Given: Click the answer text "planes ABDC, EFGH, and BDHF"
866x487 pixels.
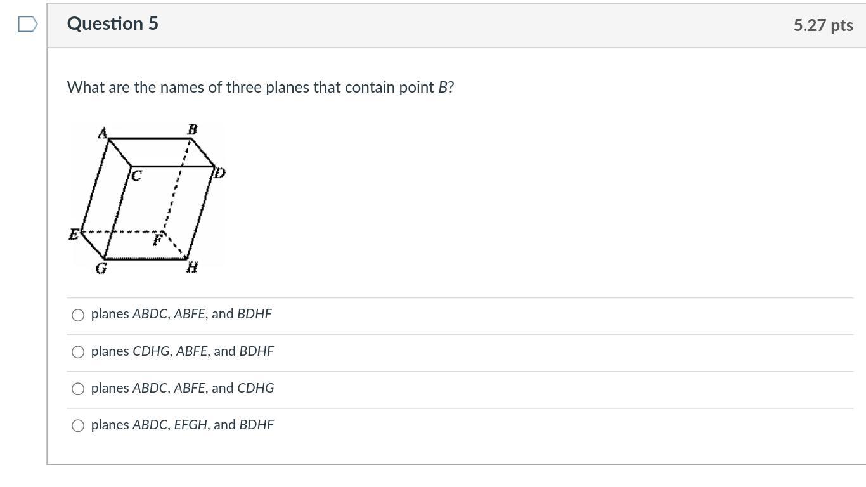Looking at the screenshot, I should (x=183, y=424).
